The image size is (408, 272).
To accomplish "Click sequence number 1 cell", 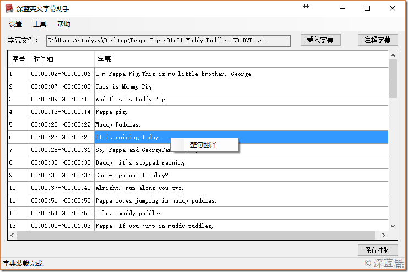I will (19, 74).
